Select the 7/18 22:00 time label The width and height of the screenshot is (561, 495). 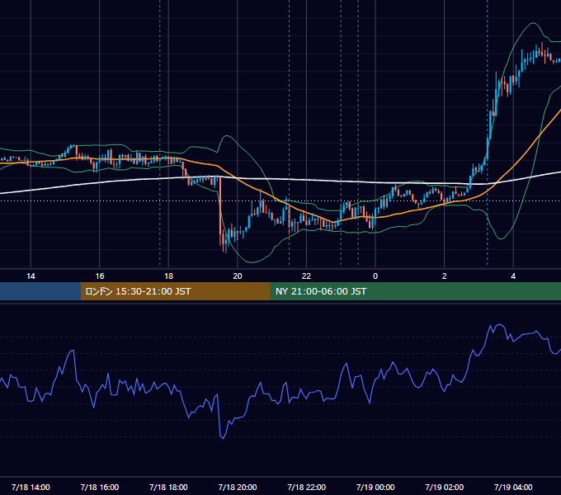coord(307,487)
